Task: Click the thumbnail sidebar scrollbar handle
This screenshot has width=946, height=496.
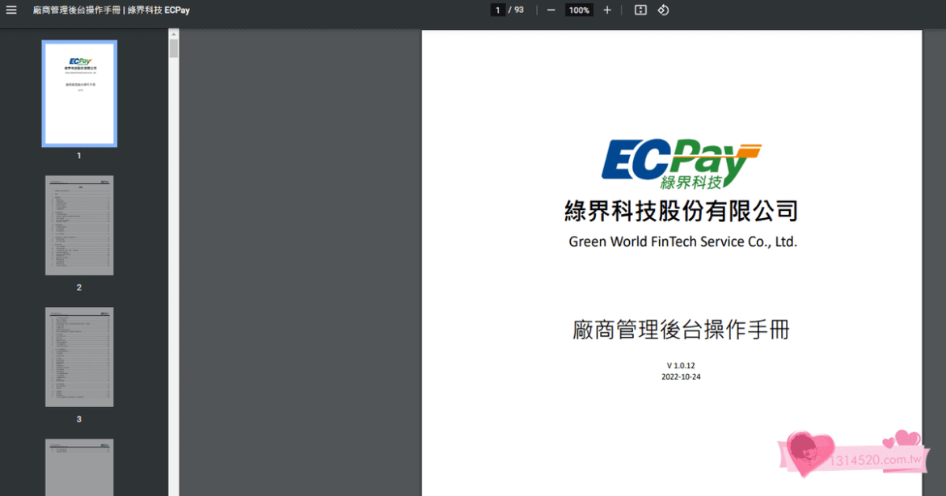Action: [x=173, y=44]
